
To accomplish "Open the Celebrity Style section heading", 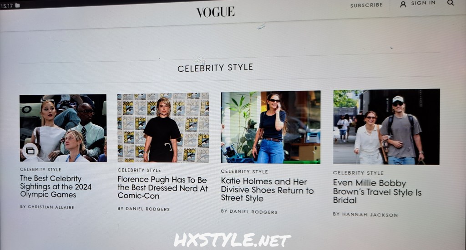I will (x=215, y=68).
